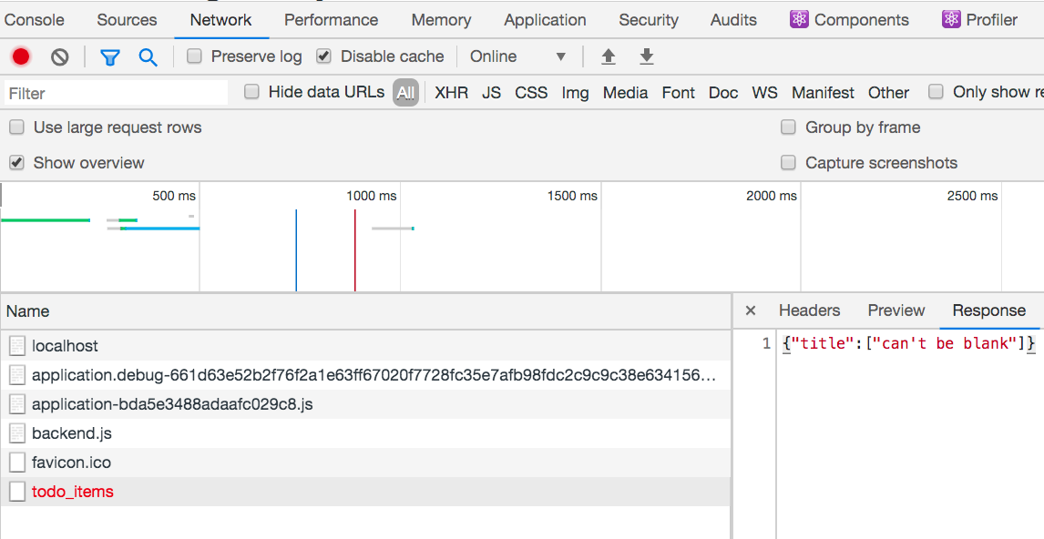Enable Group by frame option
1044x539 pixels.
click(789, 127)
